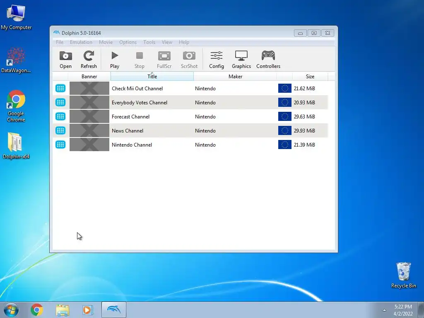Select the Dolphin-x64 desktop folder

coord(16,145)
